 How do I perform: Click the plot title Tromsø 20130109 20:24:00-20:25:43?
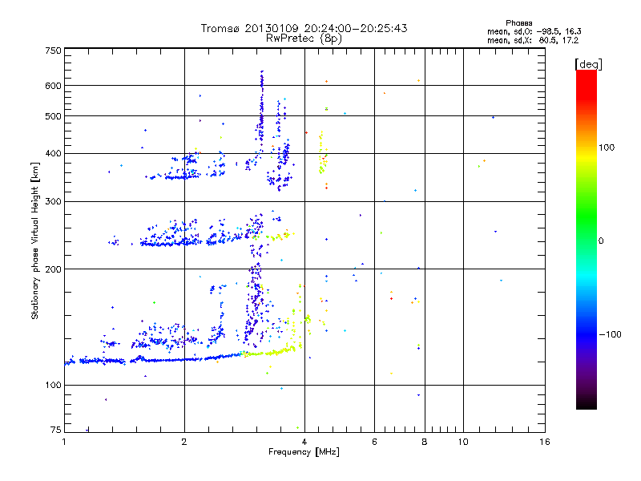pyautogui.click(x=304, y=28)
